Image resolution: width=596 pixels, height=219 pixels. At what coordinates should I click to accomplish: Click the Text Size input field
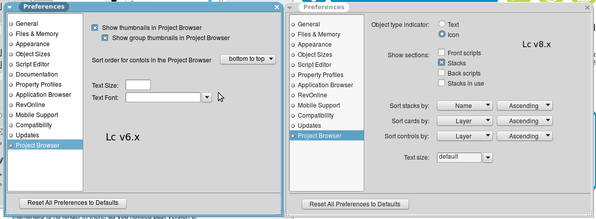(x=138, y=85)
